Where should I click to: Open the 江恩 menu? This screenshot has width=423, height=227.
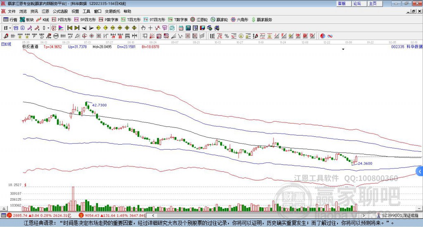45,11
